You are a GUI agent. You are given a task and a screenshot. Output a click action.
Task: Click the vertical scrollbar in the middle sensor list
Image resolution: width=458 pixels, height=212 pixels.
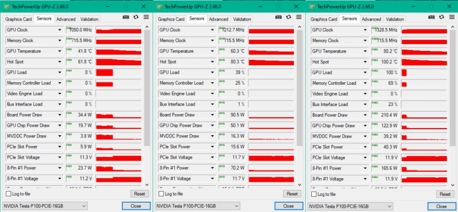click(x=300, y=89)
